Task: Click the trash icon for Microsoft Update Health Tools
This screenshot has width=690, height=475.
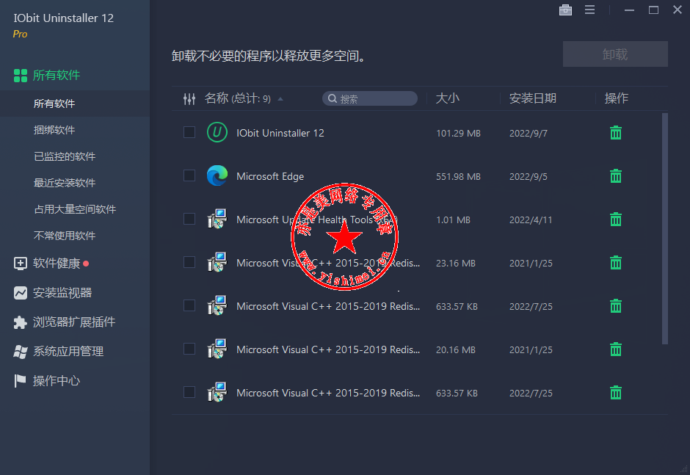Action: click(616, 220)
